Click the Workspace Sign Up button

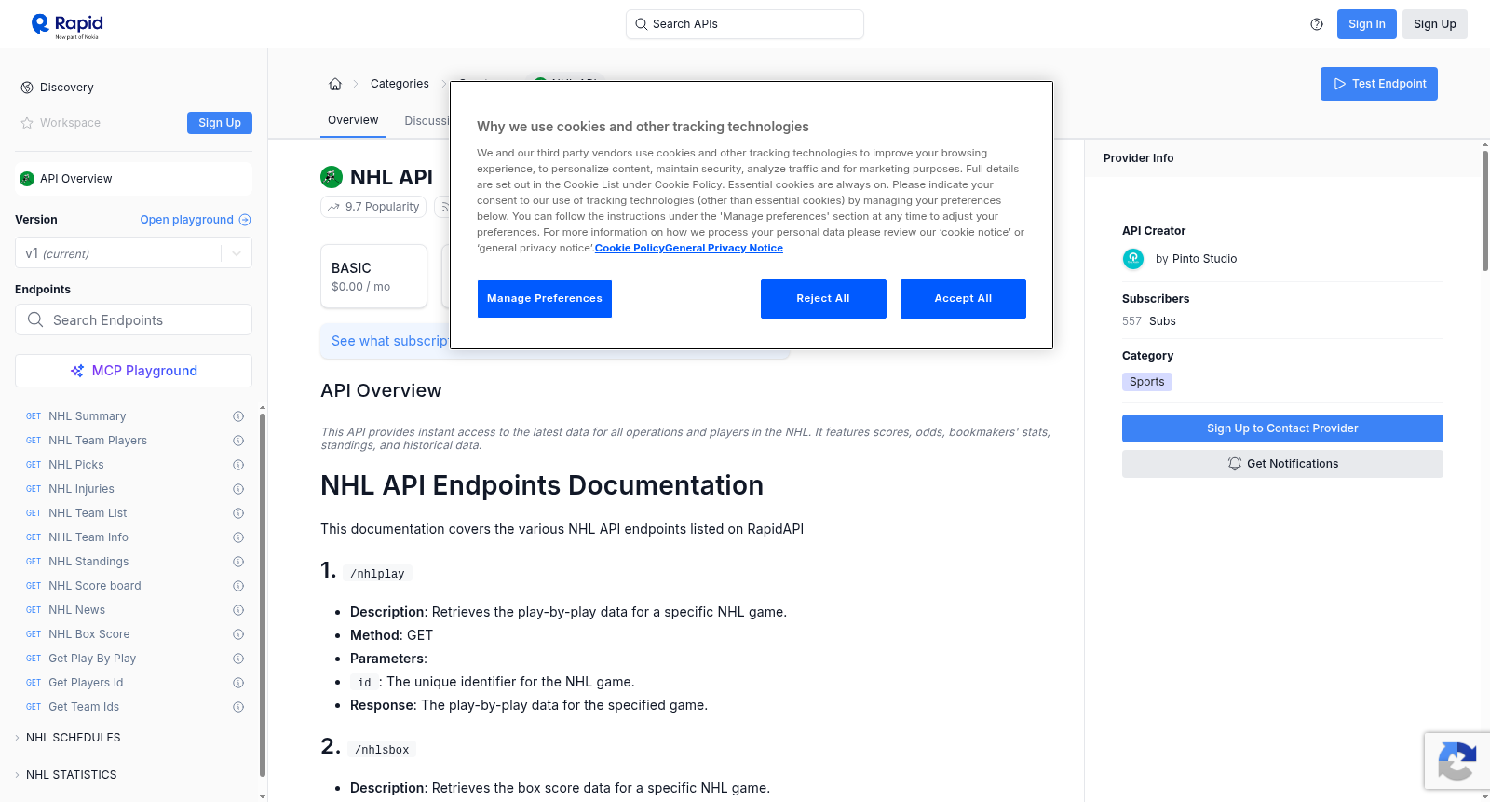tap(220, 123)
